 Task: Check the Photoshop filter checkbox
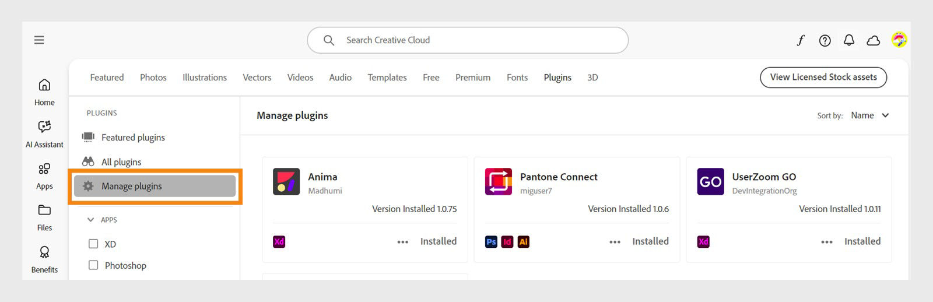pyautogui.click(x=93, y=265)
